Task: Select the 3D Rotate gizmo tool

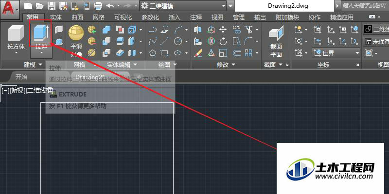Action: pyautogui.click(x=211, y=41)
